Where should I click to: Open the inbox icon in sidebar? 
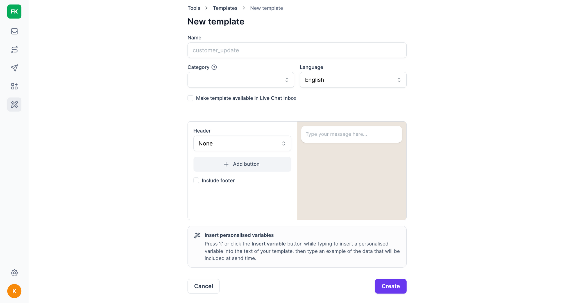(x=14, y=31)
